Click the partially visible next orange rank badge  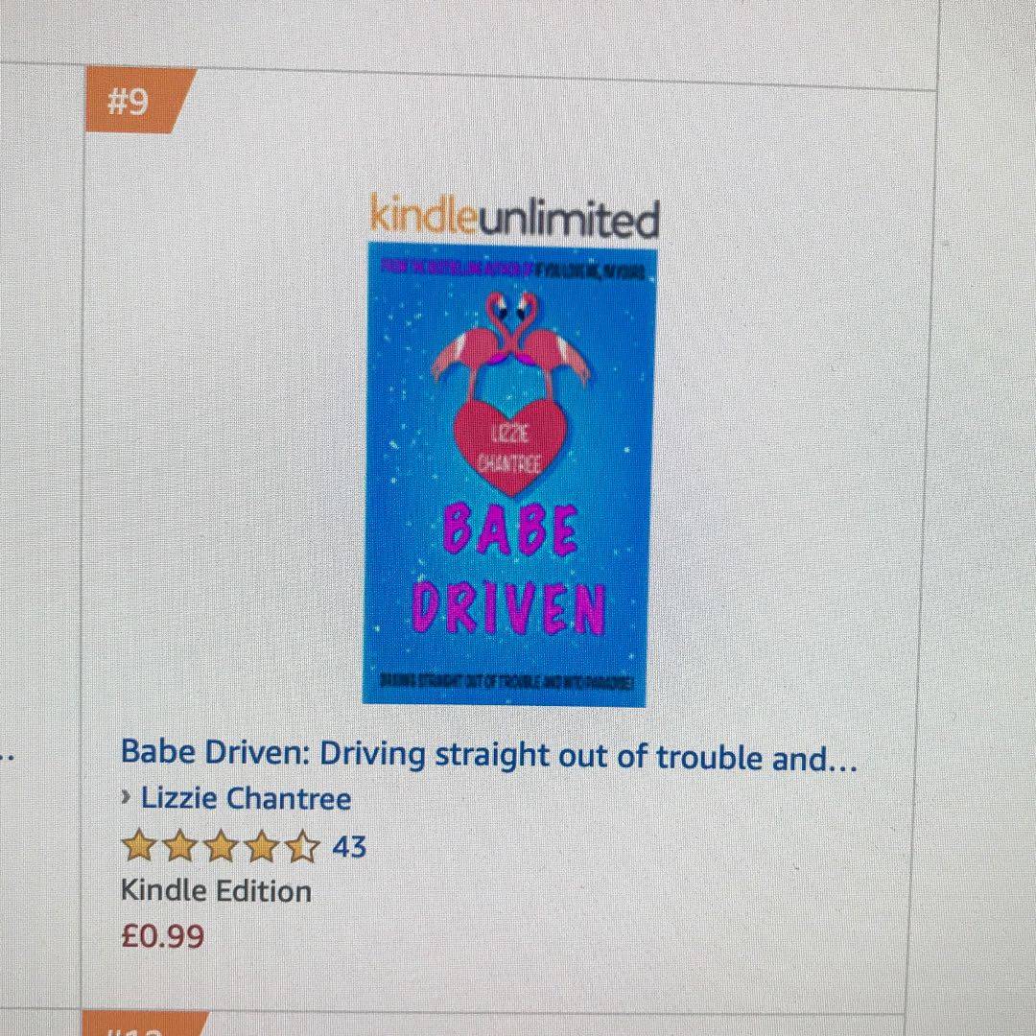pyautogui.click(x=146, y=1023)
